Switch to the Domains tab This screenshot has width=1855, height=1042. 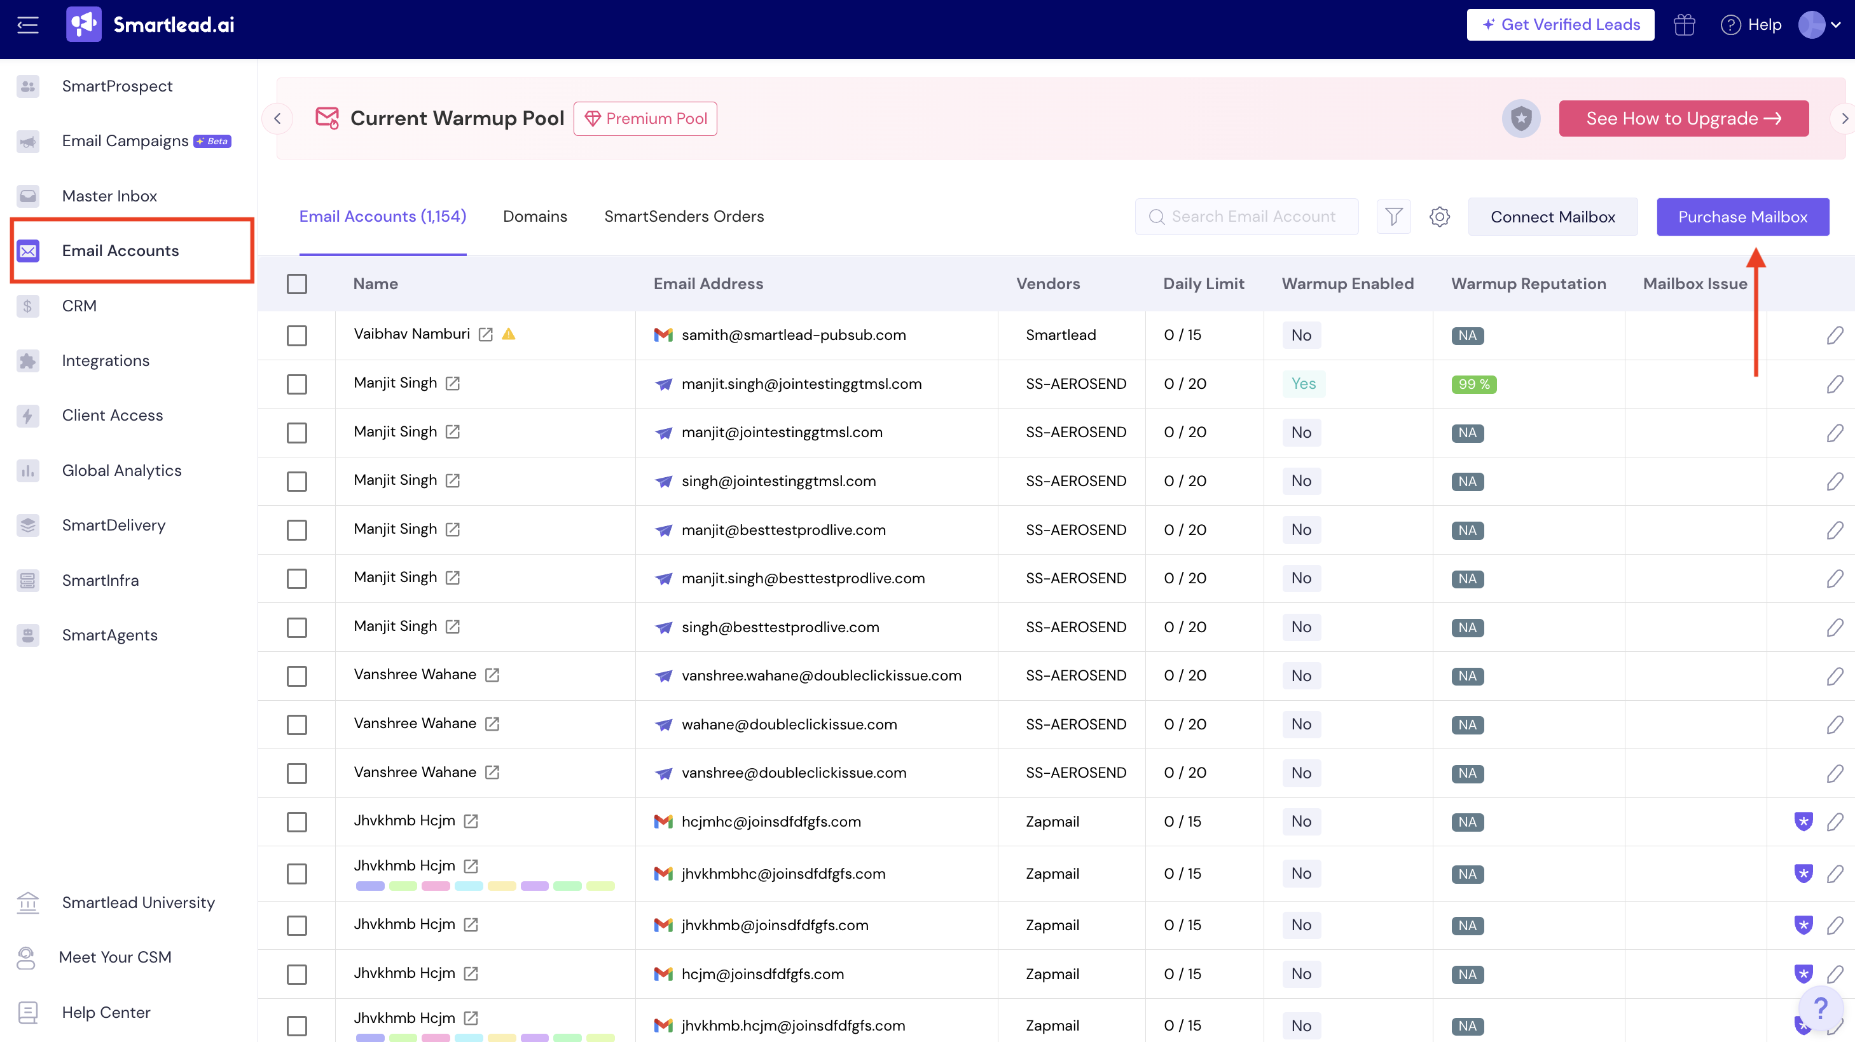click(x=534, y=217)
